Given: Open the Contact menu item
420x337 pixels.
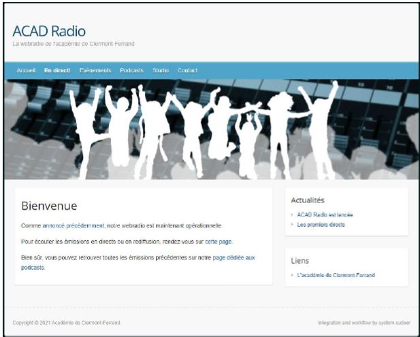Looking at the screenshot, I should (187, 70).
